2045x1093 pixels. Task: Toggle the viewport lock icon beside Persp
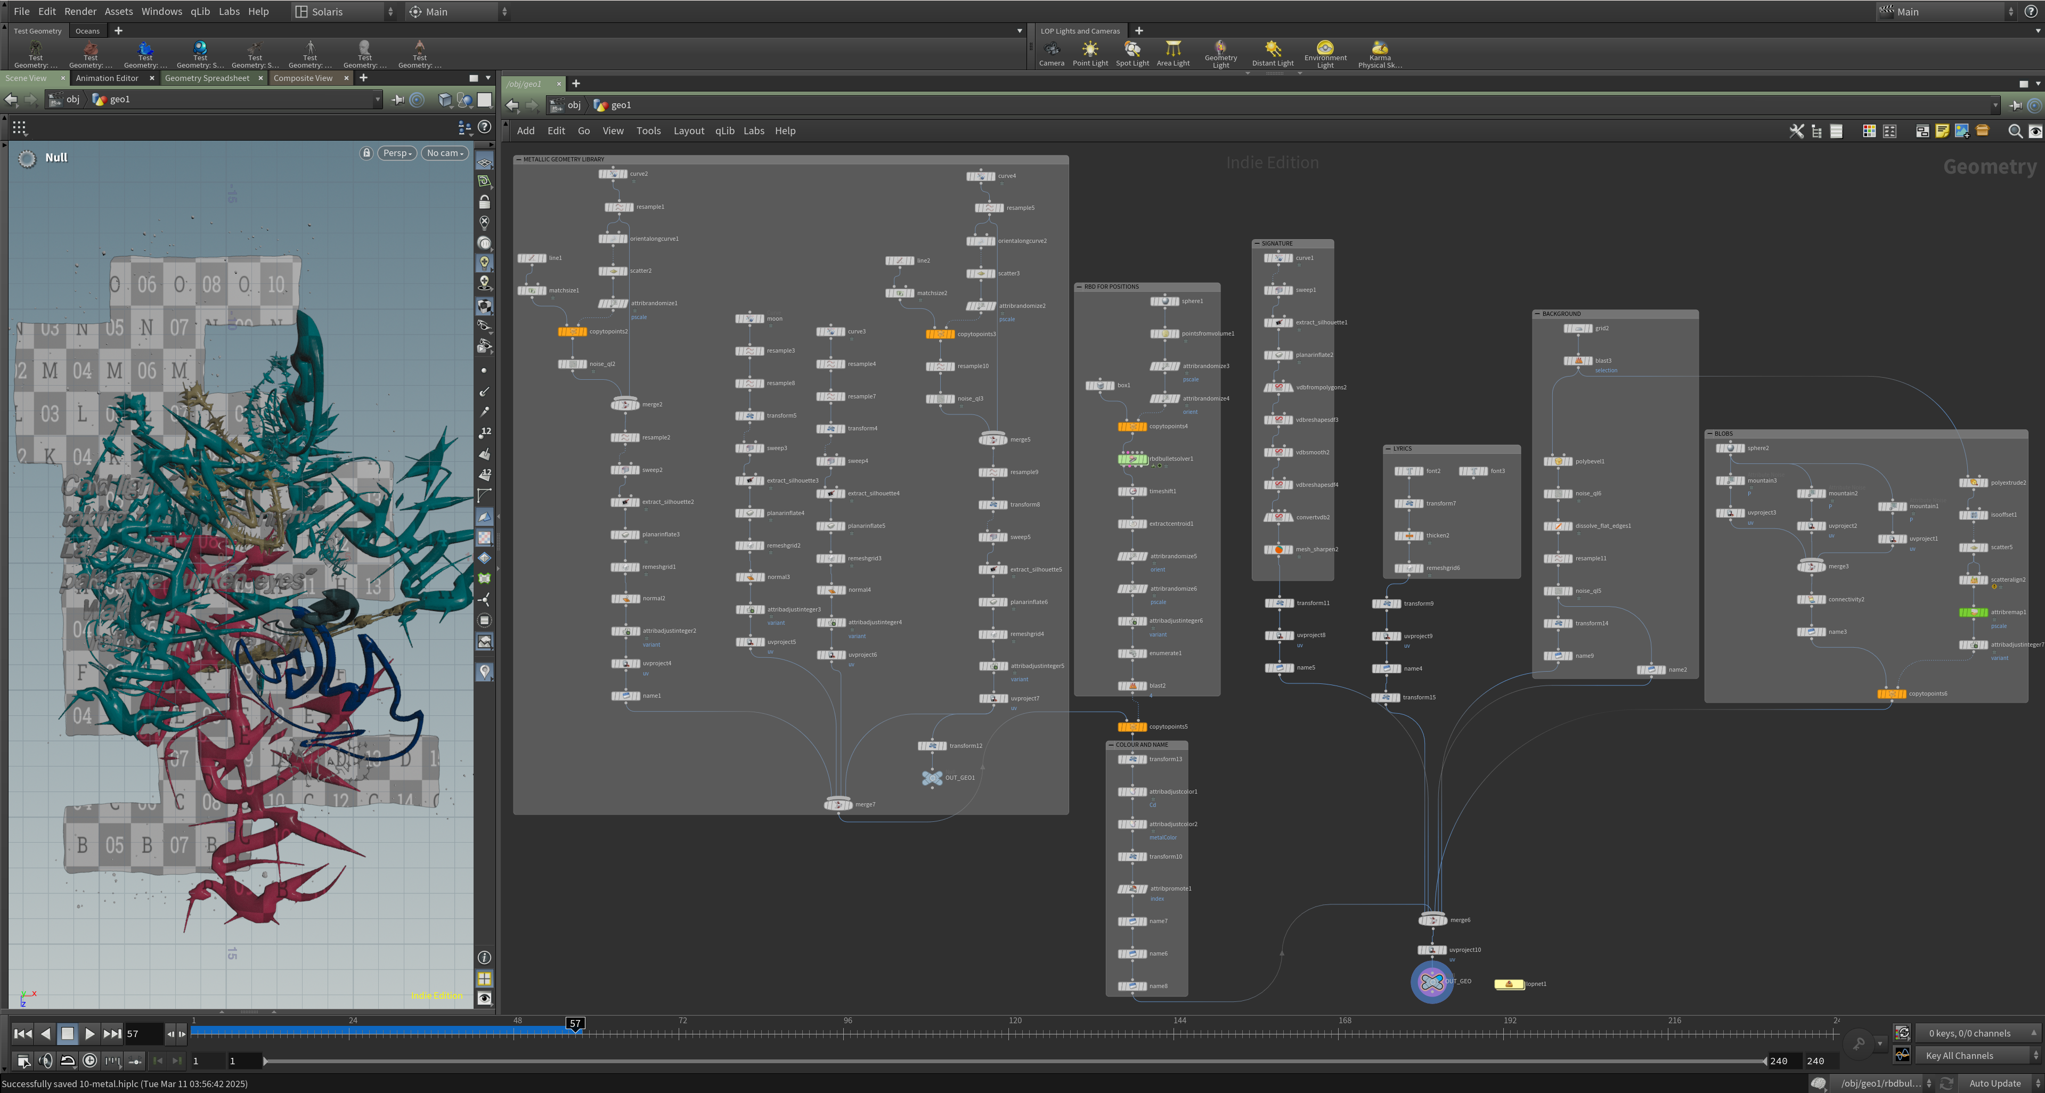(x=366, y=153)
